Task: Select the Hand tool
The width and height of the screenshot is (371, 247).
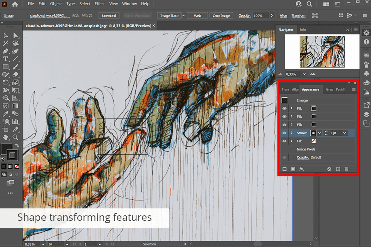Action: [x=6, y=137]
